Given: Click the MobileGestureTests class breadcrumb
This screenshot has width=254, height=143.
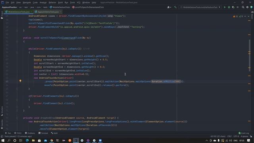Looking at the screenshot, I should click(60, 7).
